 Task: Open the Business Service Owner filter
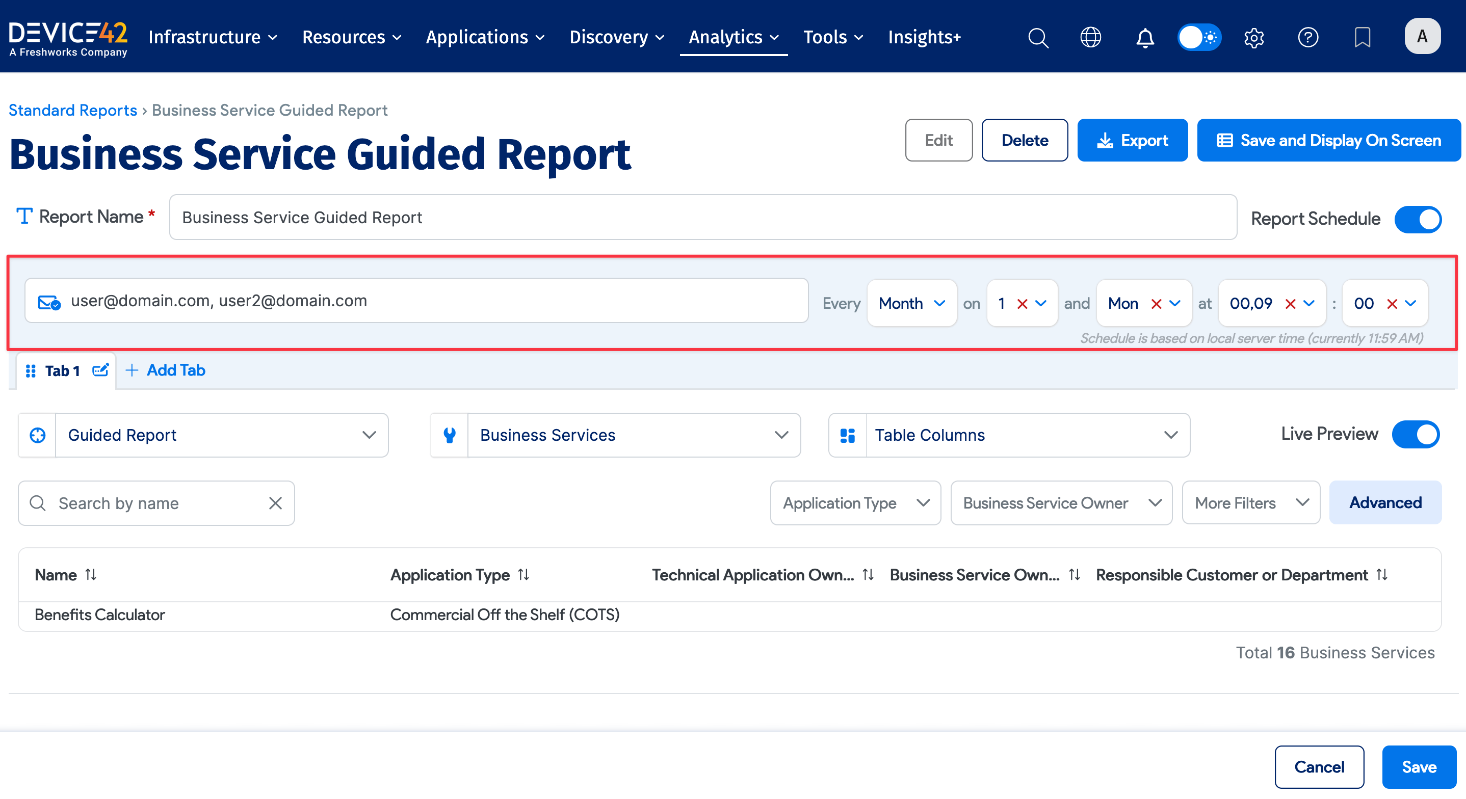coord(1061,503)
